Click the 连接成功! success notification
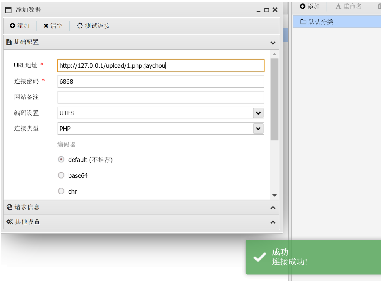Image resolution: width=381 pixels, height=284 pixels. click(x=313, y=257)
